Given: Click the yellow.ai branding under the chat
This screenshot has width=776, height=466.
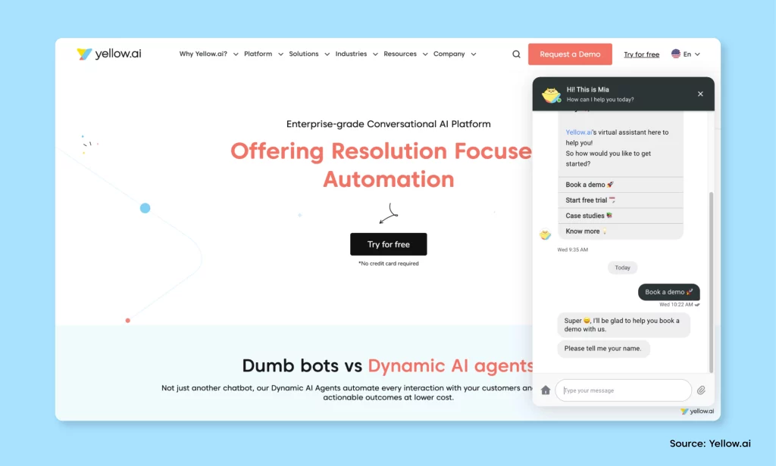Looking at the screenshot, I should (697, 411).
